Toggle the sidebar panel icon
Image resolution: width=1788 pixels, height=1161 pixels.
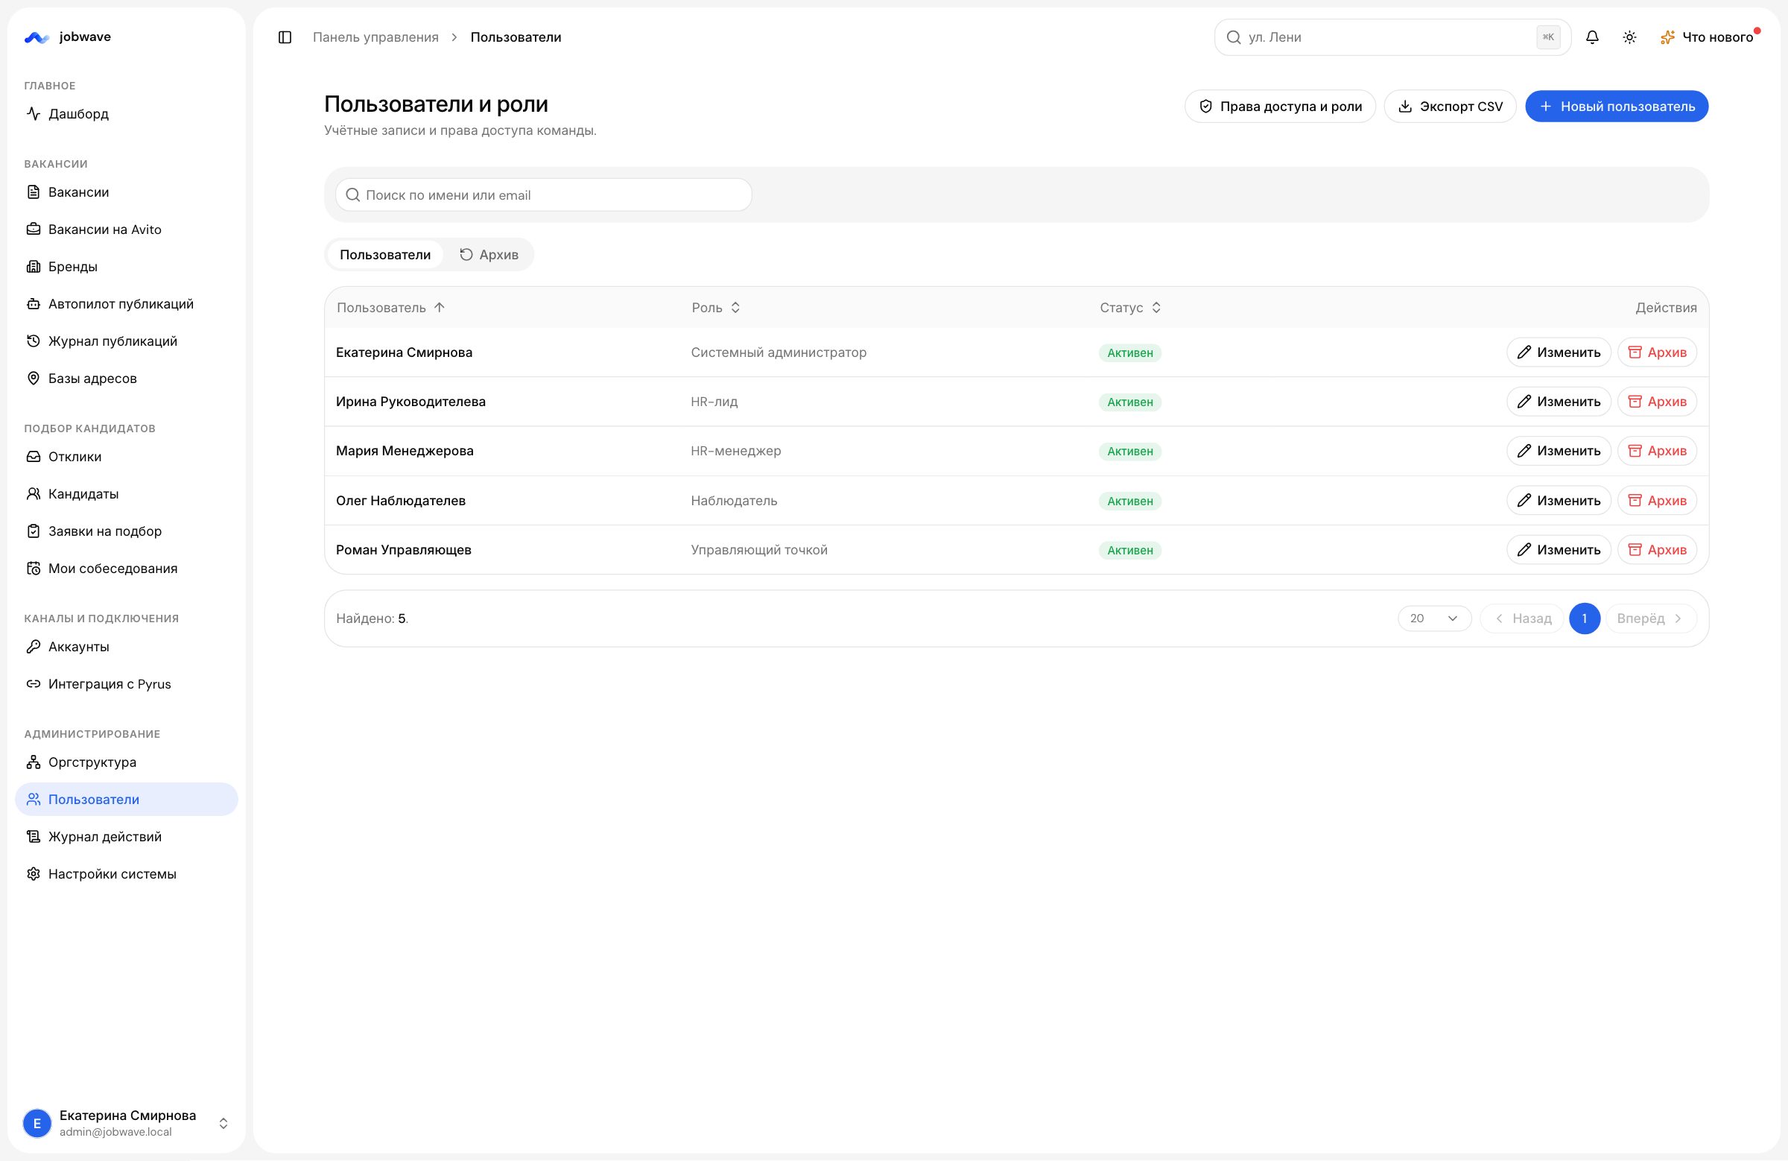[285, 37]
